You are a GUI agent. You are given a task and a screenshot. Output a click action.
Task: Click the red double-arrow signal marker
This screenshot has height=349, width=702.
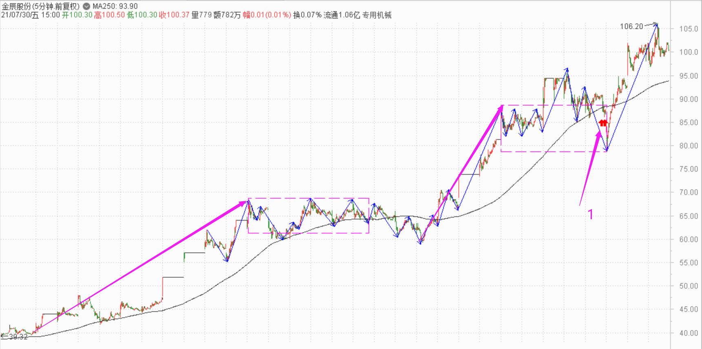(603, 122)
